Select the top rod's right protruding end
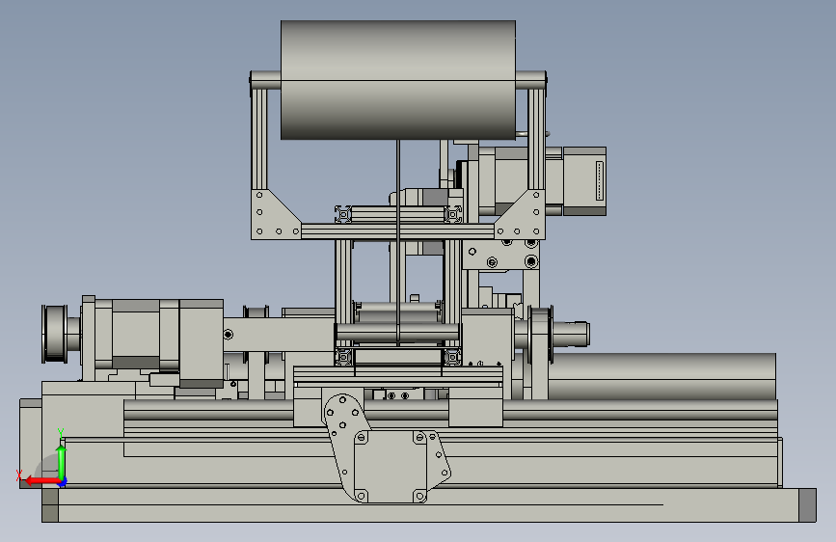 [x=531, y=80]
